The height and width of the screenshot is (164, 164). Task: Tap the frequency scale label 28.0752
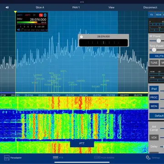click(x=56, y=95)
